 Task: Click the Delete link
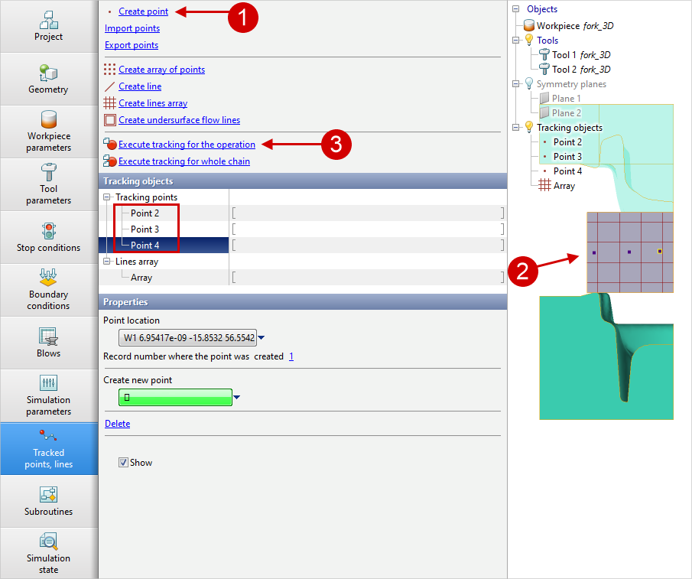[117, 424]
